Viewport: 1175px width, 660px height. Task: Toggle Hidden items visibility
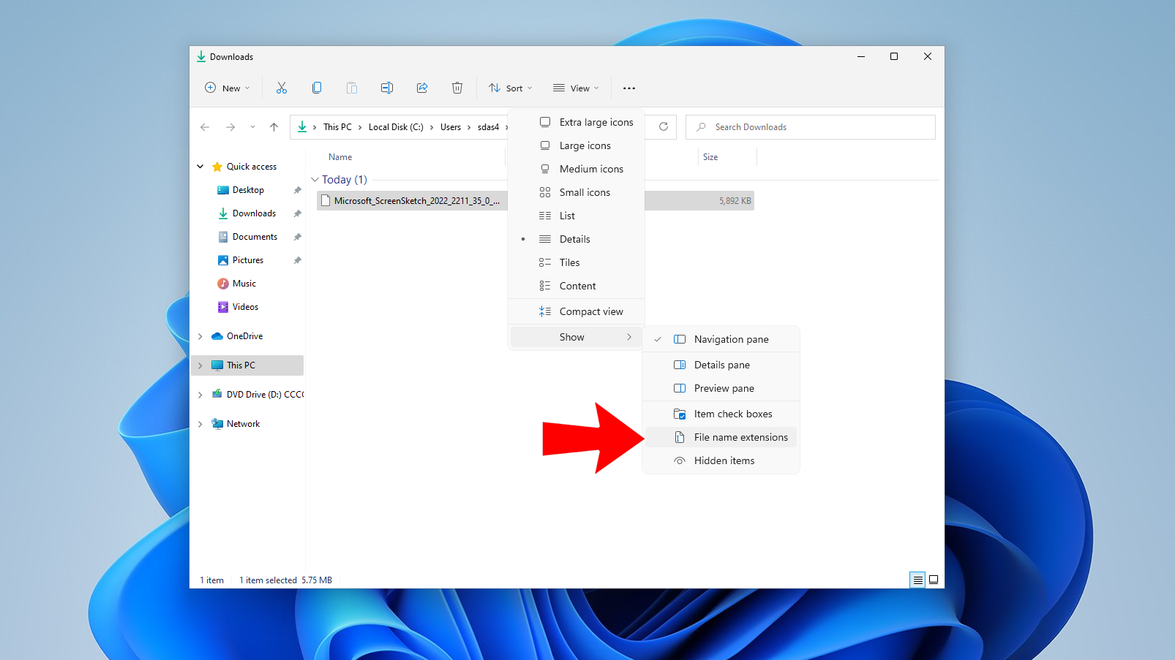(724, 460)
